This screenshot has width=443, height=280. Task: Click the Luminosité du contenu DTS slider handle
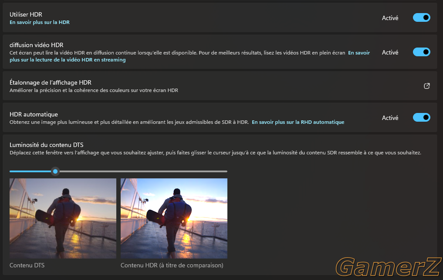coord(55,171)
